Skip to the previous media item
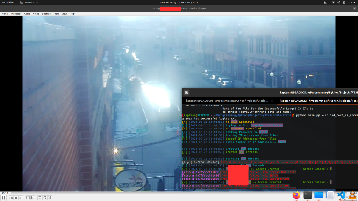Image resolution: width=358 pixels, height=201 pixels. pos(11,198)
